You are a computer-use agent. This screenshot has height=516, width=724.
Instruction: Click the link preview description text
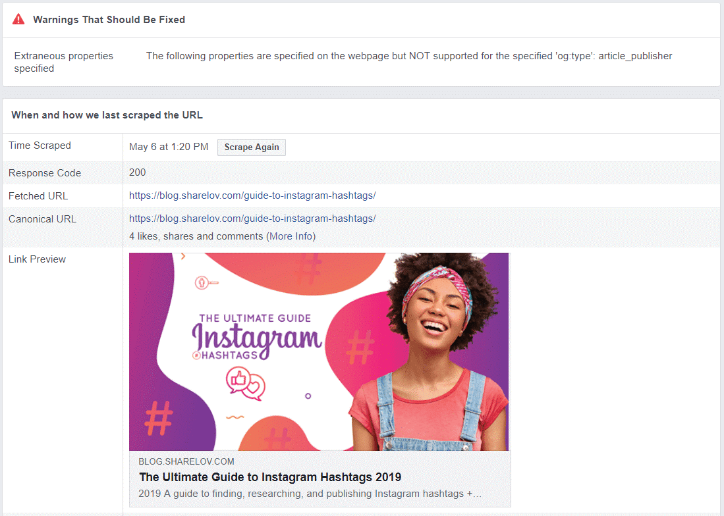click(x=310, y=494)
